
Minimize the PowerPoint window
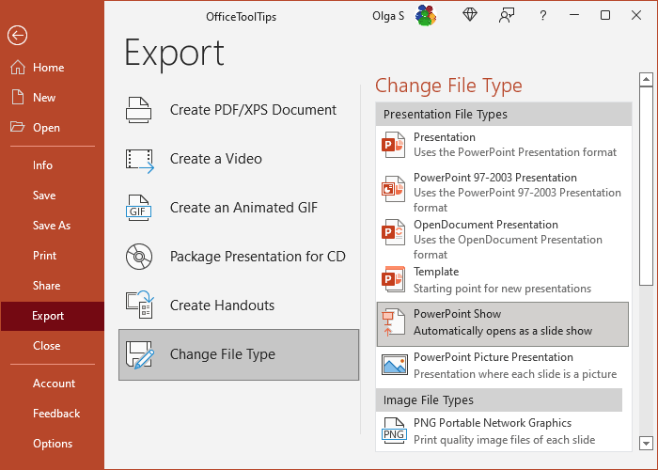[x=574, y=15]
